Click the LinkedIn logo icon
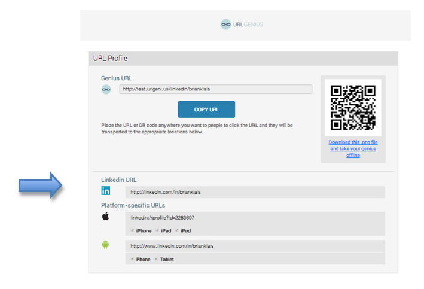The height and width of the screenshot is (289, 424). click(106, 191)
